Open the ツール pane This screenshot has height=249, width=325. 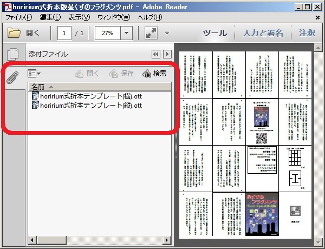[x=214, y=33]
